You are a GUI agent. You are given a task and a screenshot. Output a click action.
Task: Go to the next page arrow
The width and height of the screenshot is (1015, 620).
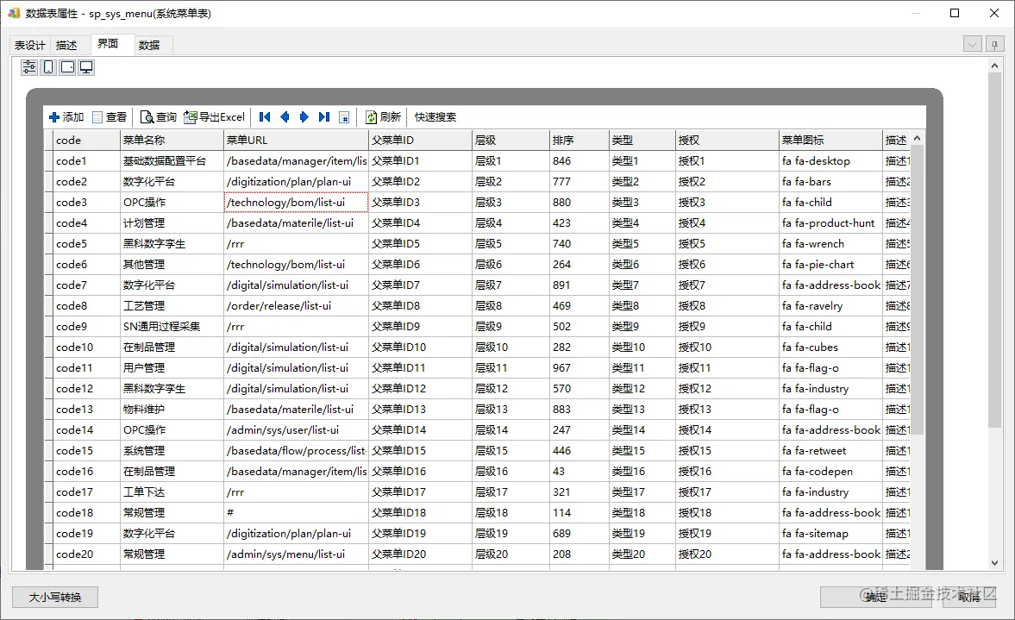point(304,117)
